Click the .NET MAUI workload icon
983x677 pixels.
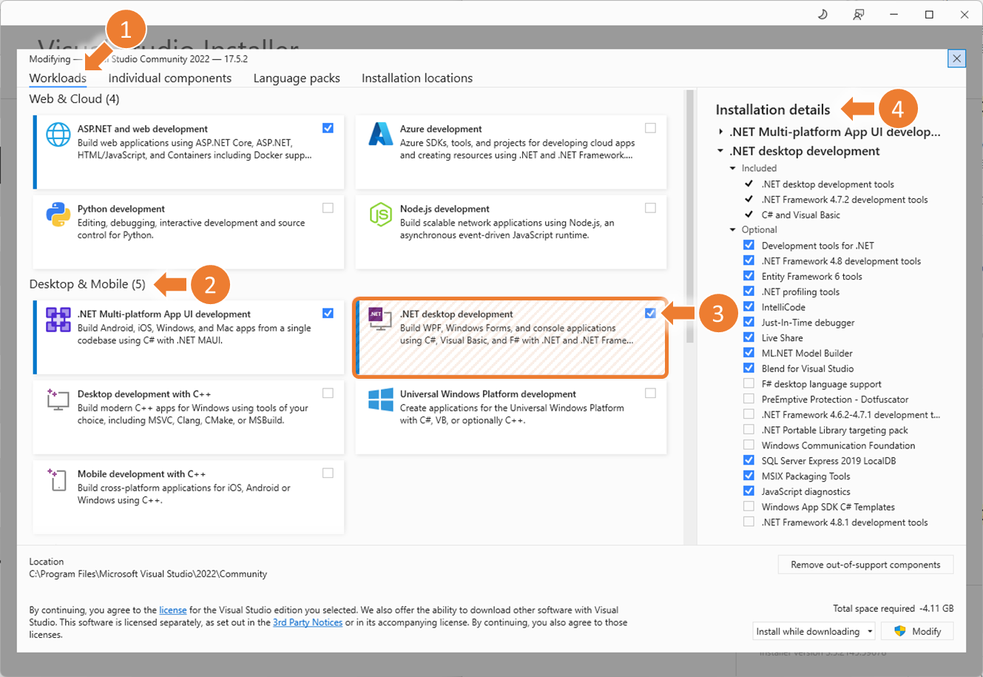point(58,320)
